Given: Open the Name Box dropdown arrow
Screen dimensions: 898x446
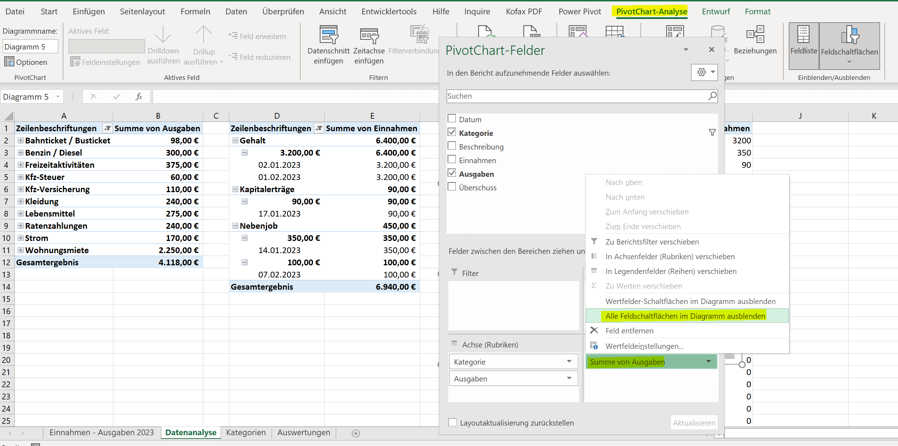Looking at the screenshot, I should (58, 96).
